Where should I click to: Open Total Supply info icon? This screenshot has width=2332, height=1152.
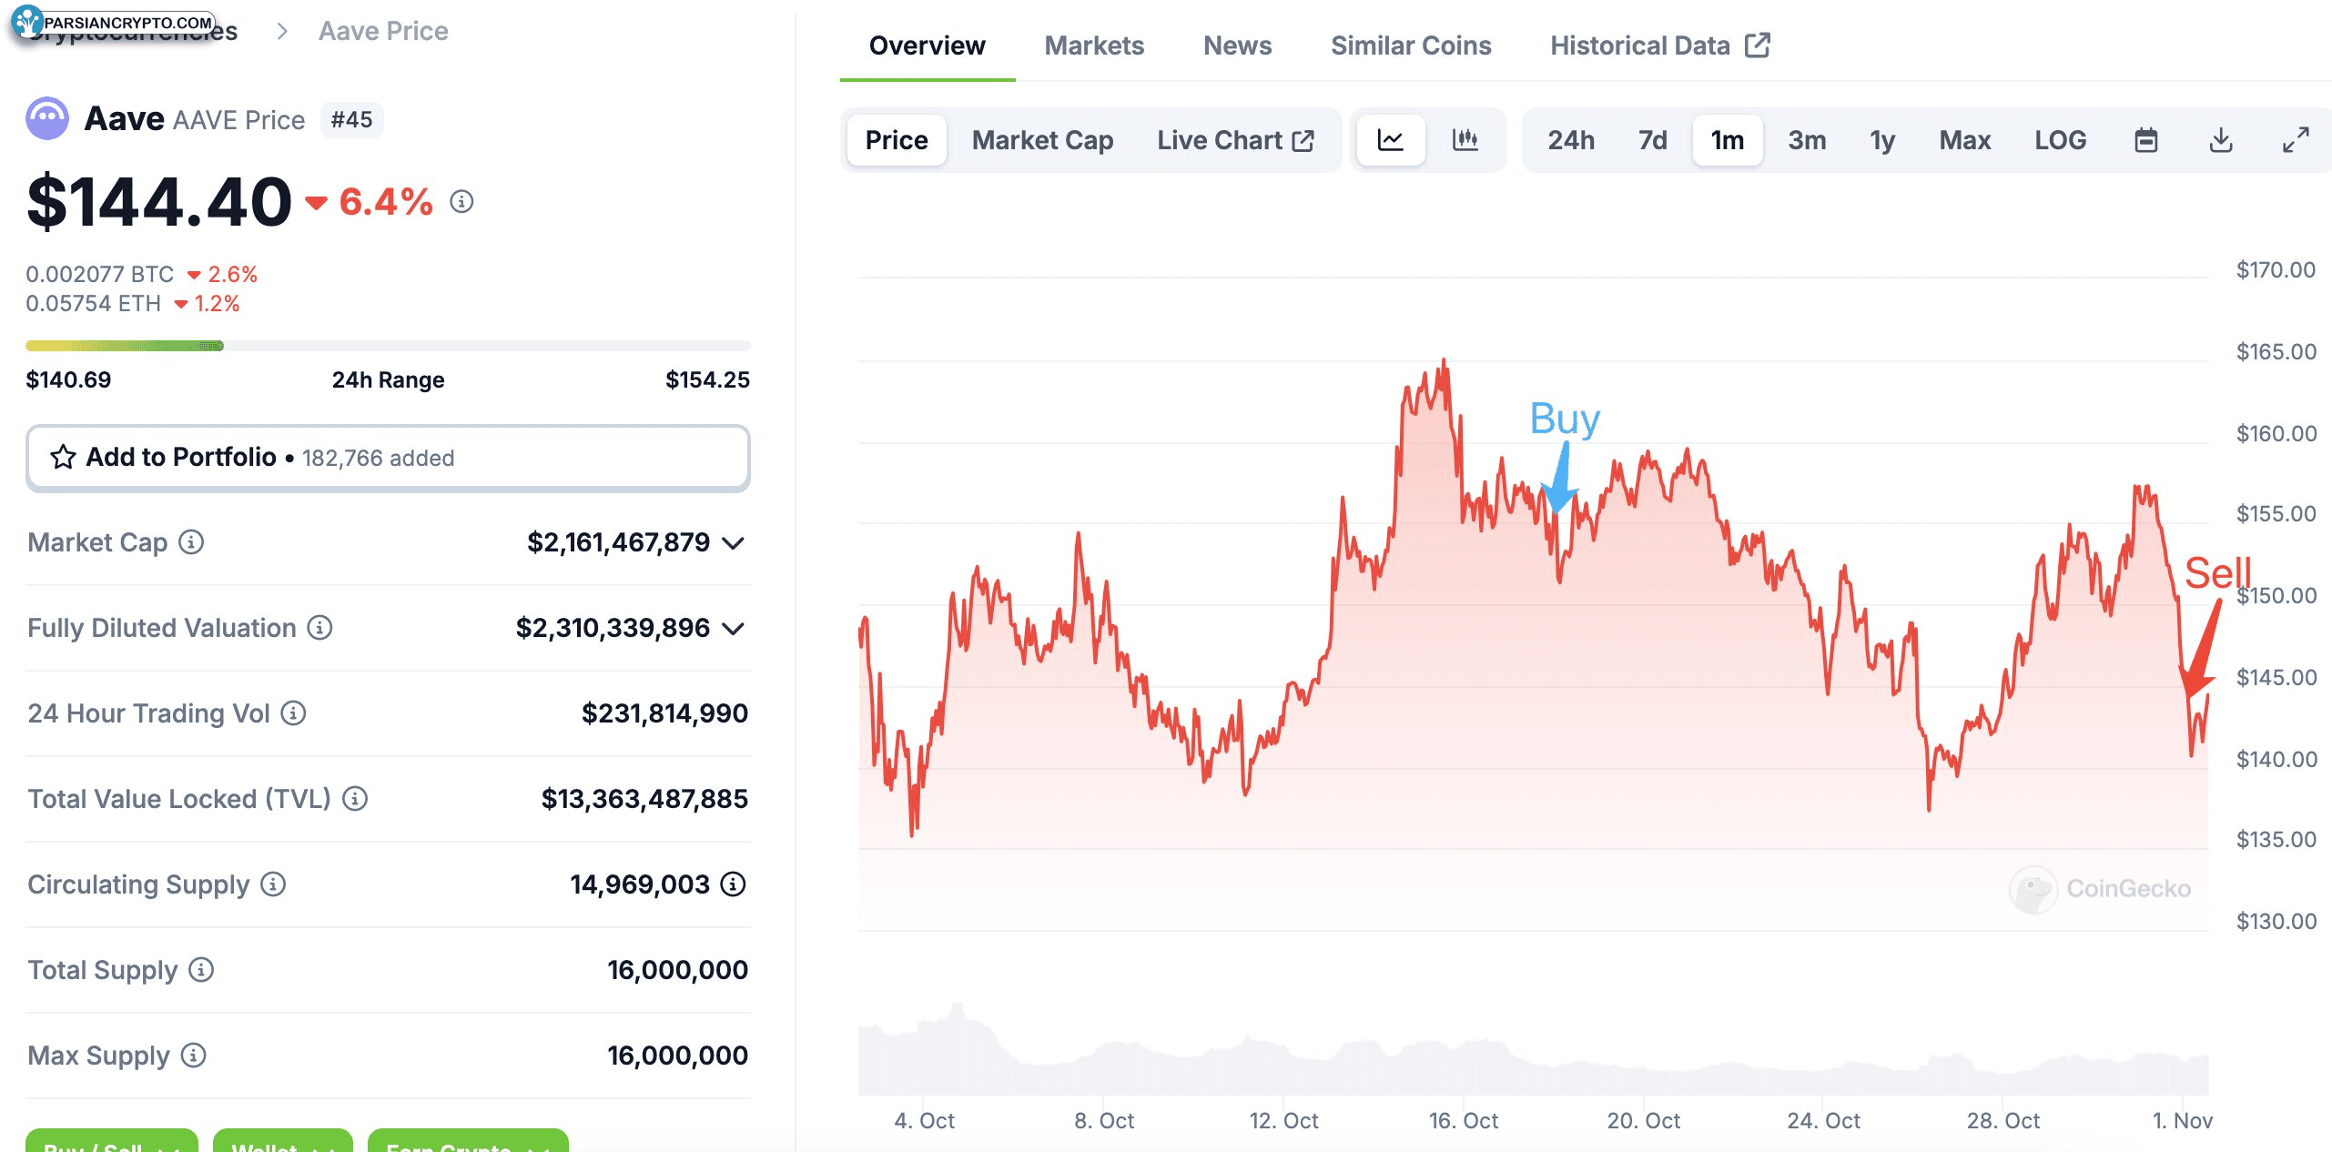point(201,970)
